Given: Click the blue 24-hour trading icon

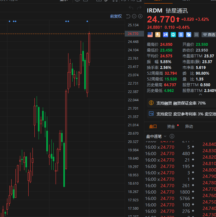Looking at the screenshot, I should tap(166, 35).
